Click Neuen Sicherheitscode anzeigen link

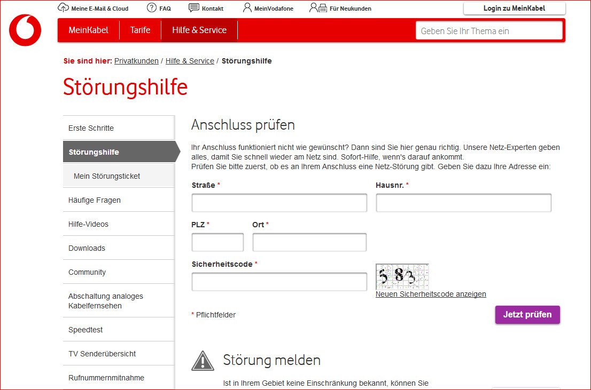(x=431, y=294)
